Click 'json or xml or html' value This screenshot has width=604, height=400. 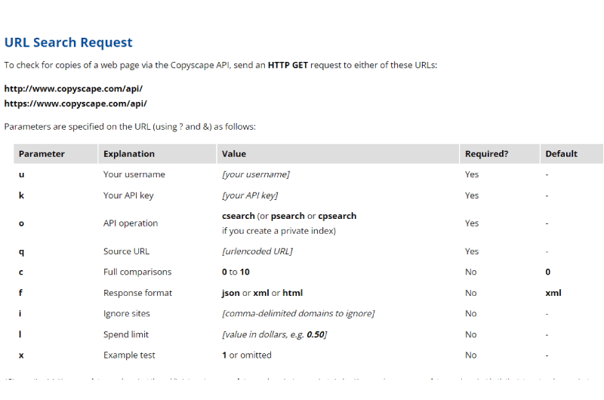tap(262, 293)
